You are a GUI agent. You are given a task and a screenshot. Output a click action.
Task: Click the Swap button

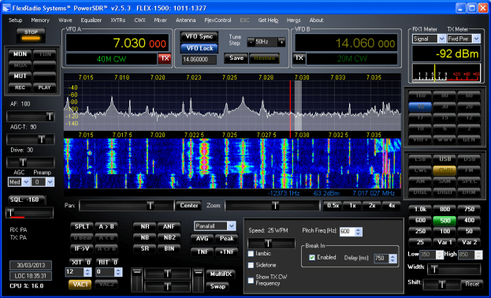218,286
